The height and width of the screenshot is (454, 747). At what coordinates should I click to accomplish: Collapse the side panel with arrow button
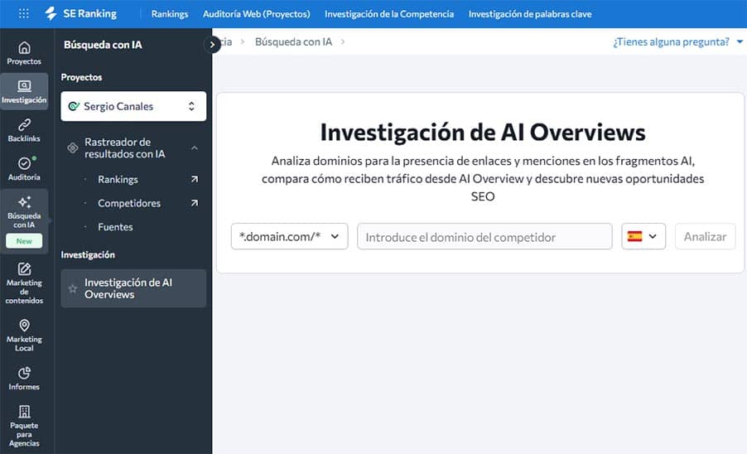[213, 45]
